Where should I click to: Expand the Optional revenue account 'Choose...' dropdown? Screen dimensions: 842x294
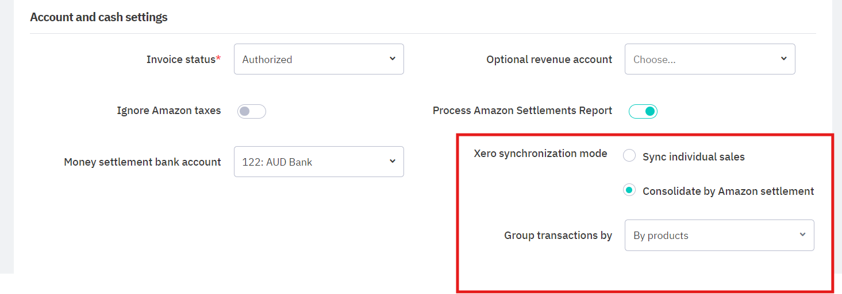click(709, 59)
